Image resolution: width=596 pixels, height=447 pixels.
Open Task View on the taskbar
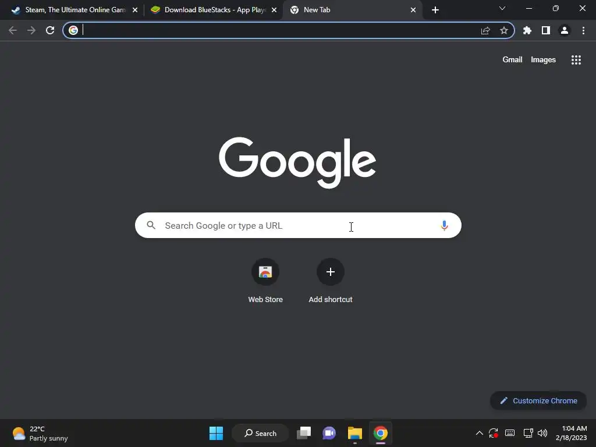pos(304,433)
